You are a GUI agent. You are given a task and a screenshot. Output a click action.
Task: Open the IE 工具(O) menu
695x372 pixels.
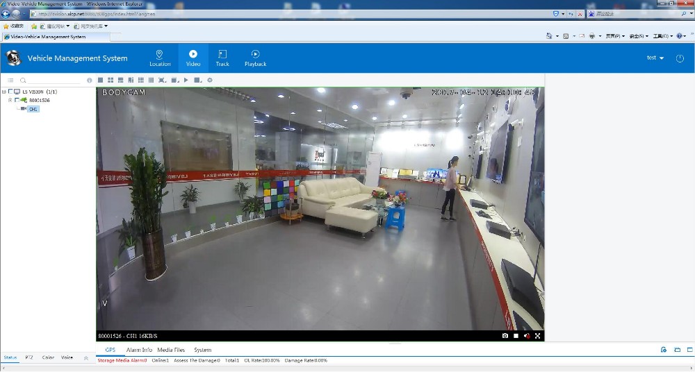coord(662,36)
